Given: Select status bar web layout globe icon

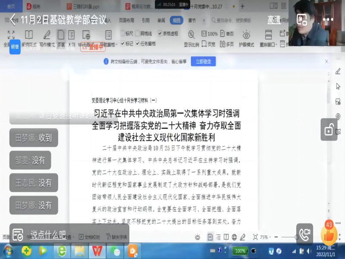Looking at the screenshot, I should click(x=234, y=237).
